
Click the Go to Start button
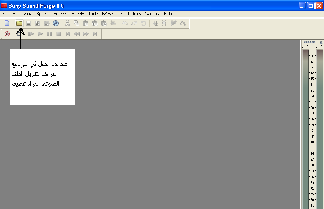coord(68,34)
